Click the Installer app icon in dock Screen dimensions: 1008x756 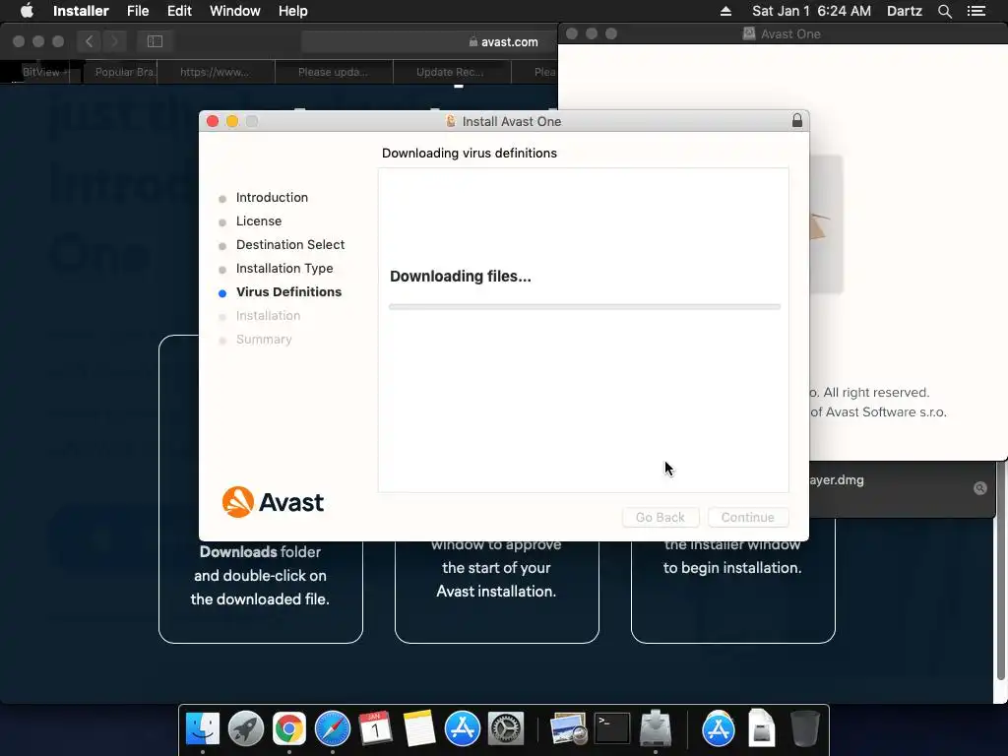point(655,729)
